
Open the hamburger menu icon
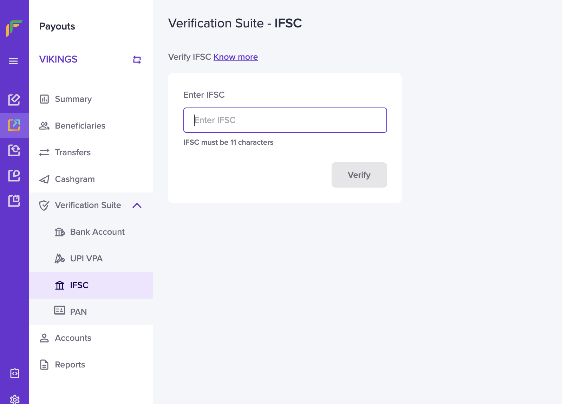point(13,61)
